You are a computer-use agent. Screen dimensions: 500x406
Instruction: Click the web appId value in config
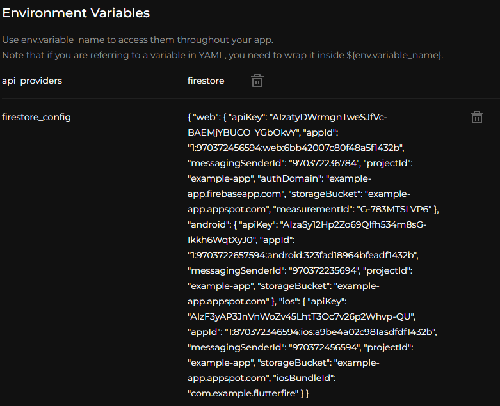tap(295, 148)
